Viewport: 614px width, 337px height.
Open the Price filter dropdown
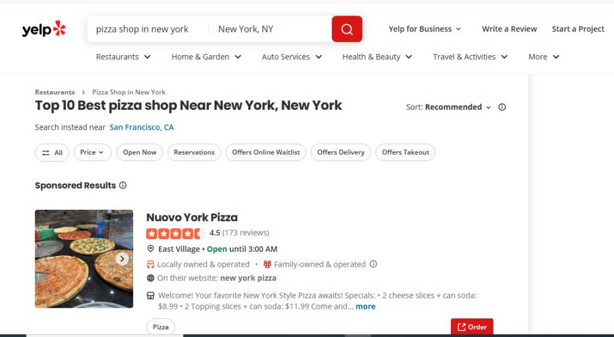92,152
